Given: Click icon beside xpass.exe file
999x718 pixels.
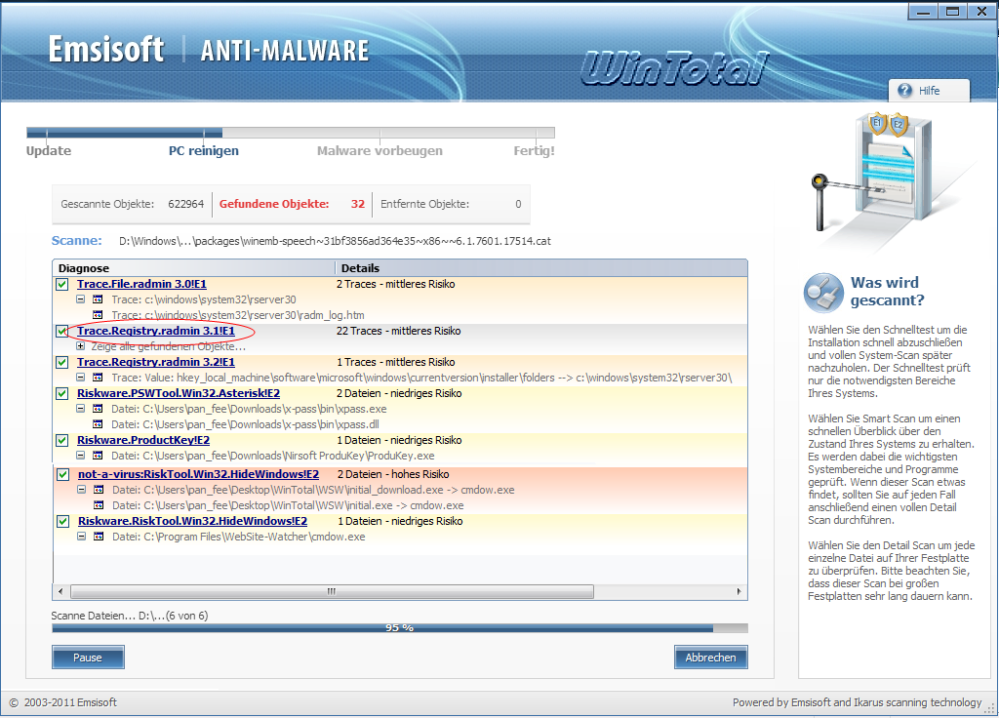Looking at the screenshot, I should coord(98,409).
